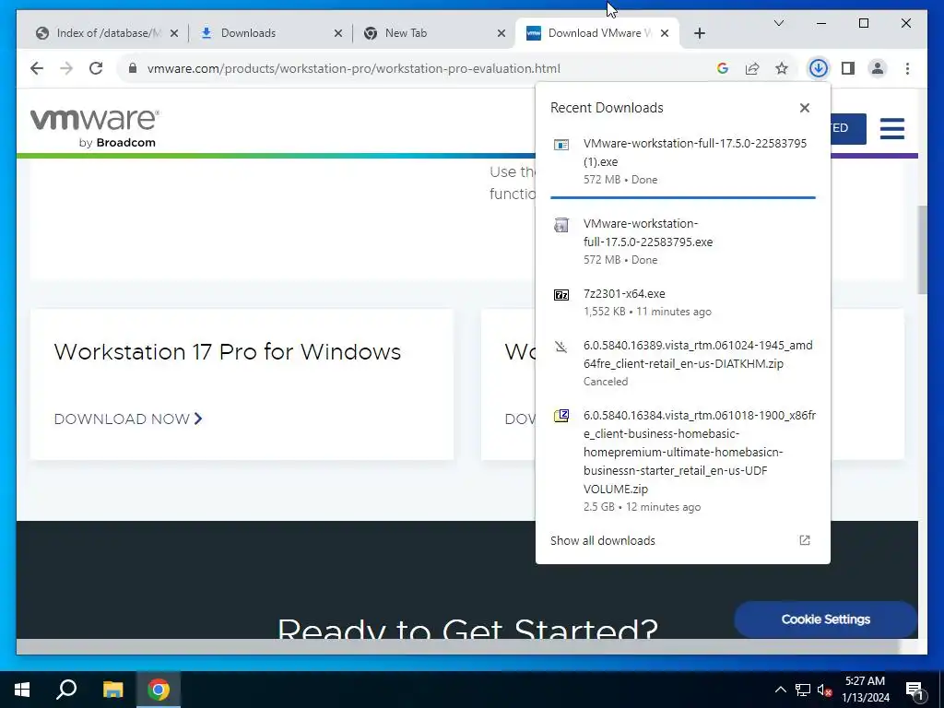Open Chrome's three-dot menu
Image resolution: width=944 pixels, height=708 pixels.
(x=907, y=68)
